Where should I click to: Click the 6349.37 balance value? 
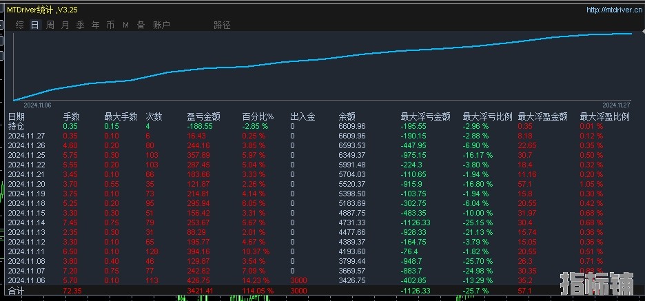(x=351, y=155)
